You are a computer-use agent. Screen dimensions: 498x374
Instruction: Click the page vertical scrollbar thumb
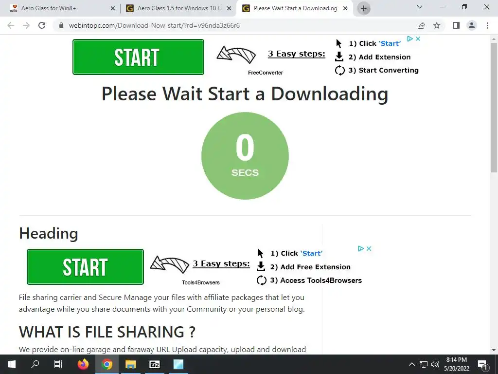pyautogui.click(x=494, y=108)
